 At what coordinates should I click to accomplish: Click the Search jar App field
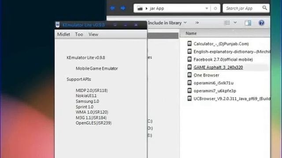point(246,8)
